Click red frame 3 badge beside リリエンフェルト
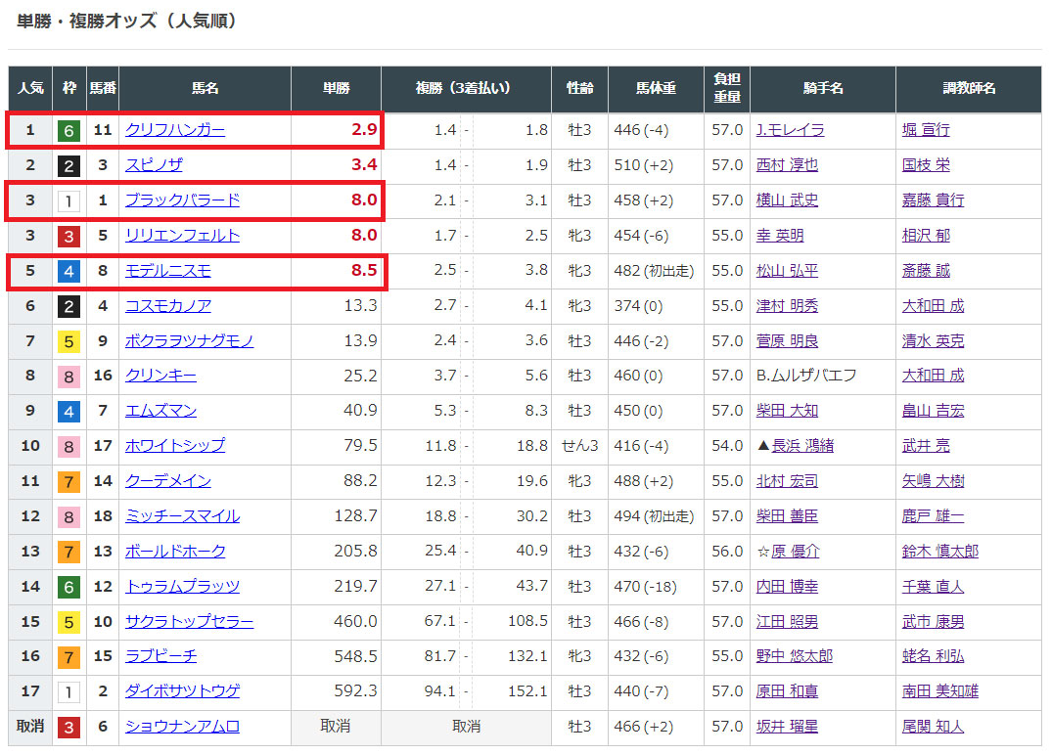Screen dimensions: 1052x755 (69, 236)
